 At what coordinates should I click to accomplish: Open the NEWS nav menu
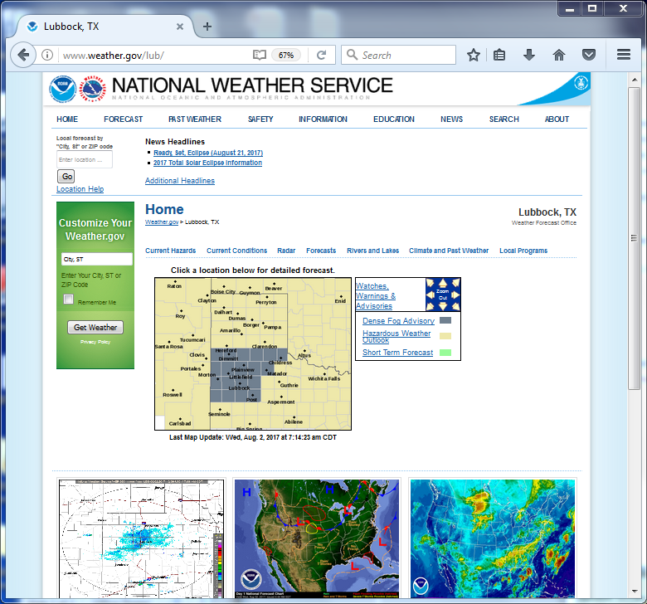point(451,119)
